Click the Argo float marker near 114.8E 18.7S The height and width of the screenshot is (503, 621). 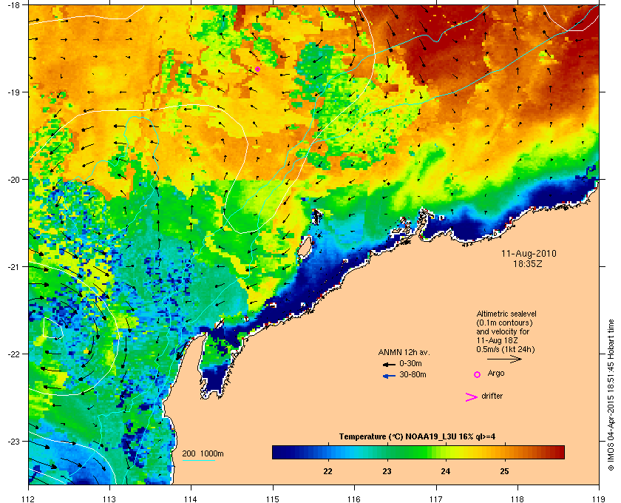coord(257,69)
